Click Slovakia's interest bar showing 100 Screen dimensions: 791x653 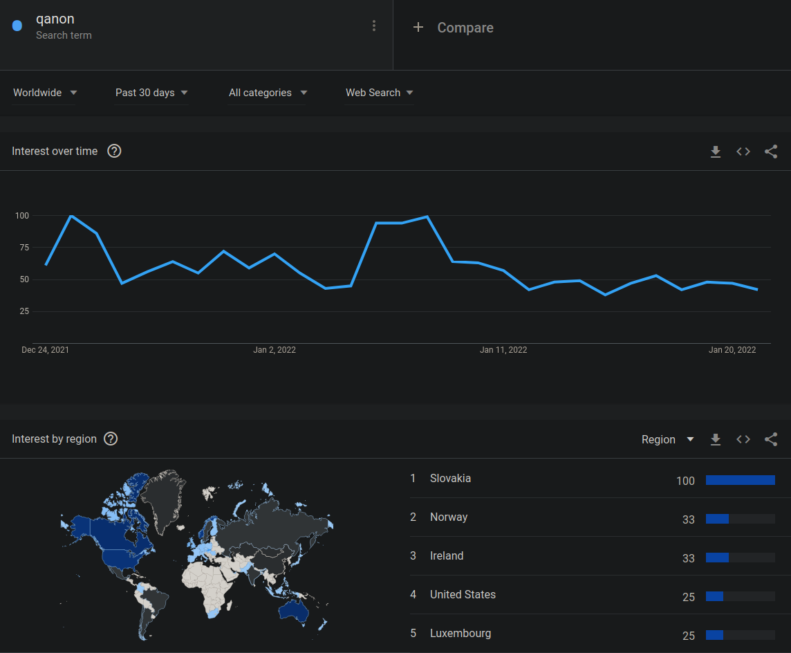click(740, 480)
